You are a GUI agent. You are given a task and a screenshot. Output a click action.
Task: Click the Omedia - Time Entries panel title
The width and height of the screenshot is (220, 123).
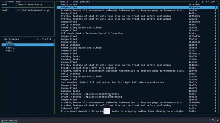tap(75, 2)
